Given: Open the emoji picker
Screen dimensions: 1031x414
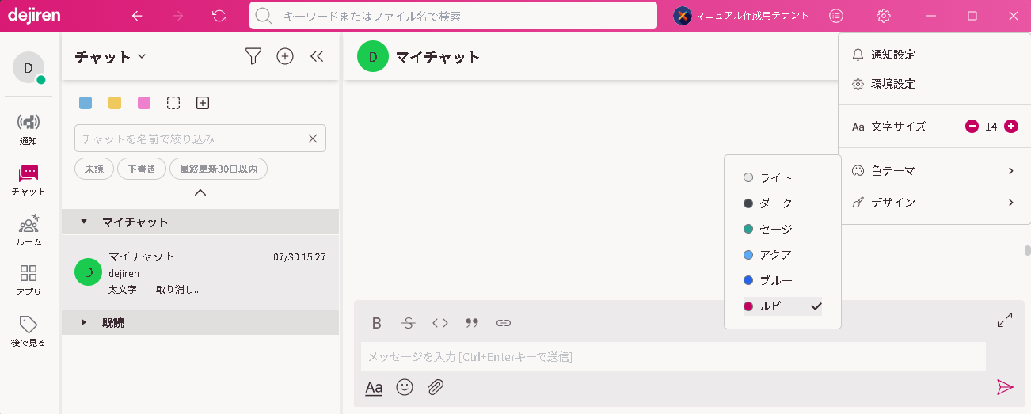Looking at the screenshot, I should (x=405, y=387).
